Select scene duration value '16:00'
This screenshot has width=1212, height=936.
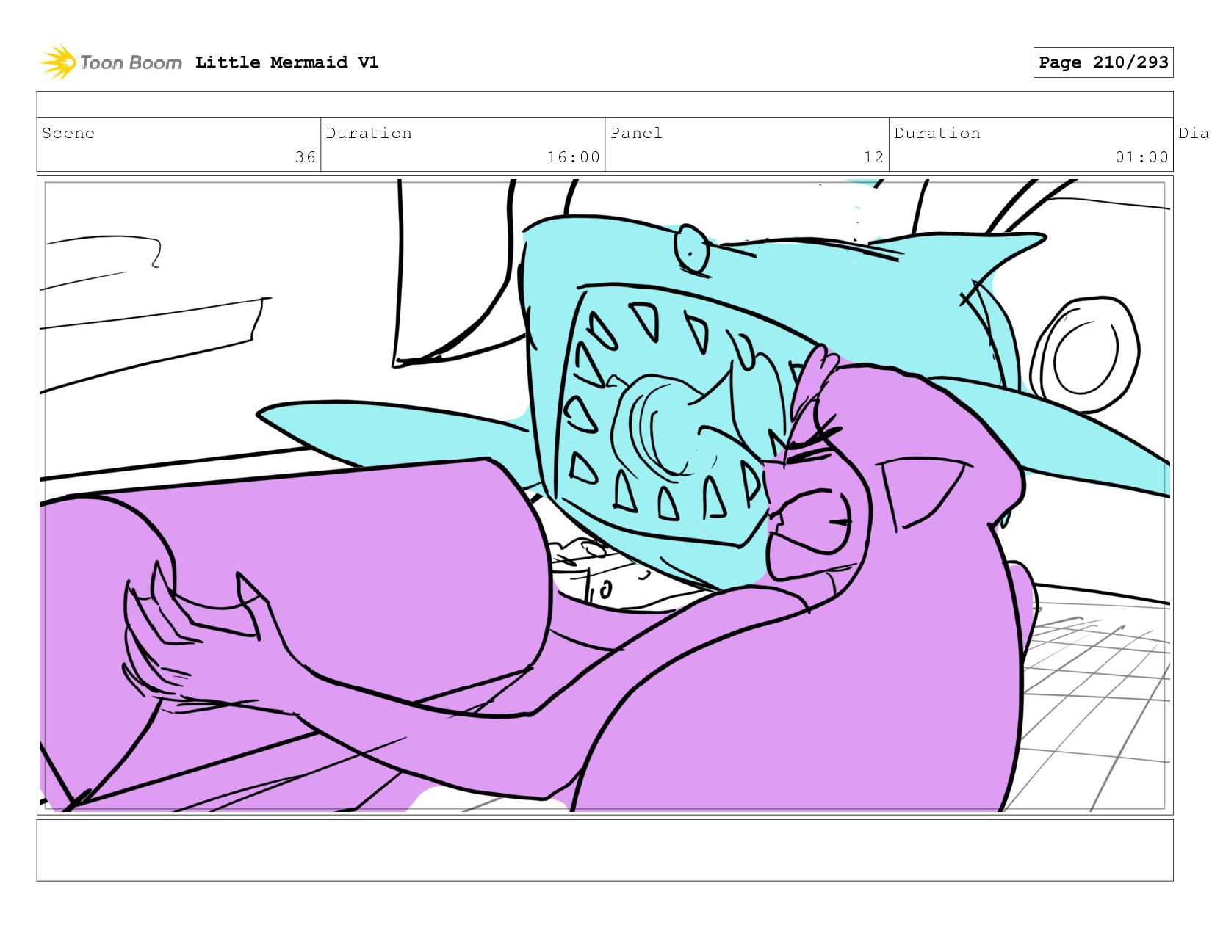[x=573, y=157]
